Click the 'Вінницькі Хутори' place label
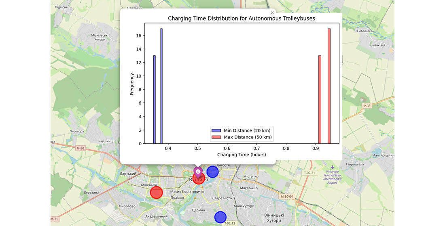445x226 pixels. 274,218
